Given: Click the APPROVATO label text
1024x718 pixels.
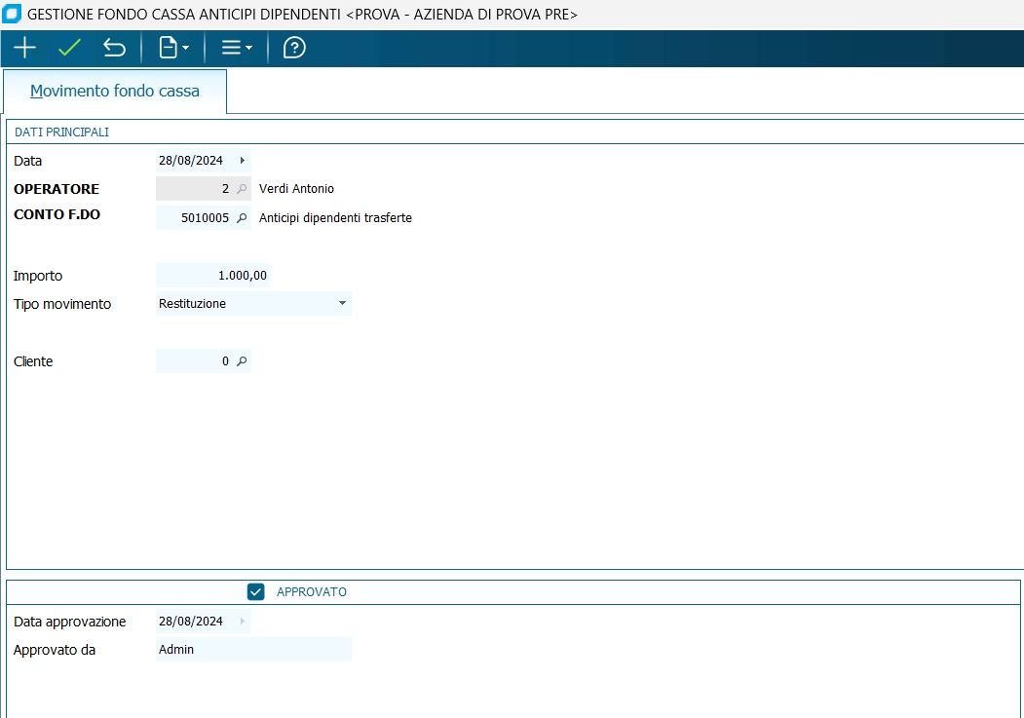Looking at the screenshot, I should [312, 592].
